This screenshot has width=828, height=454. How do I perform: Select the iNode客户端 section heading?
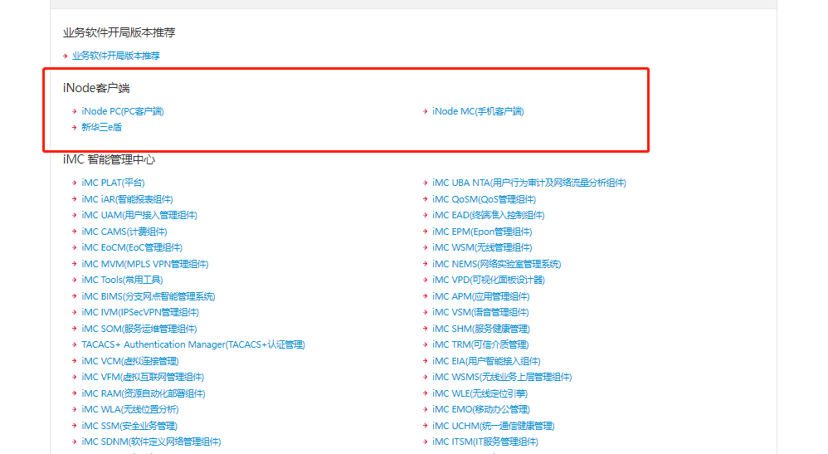click(x=96, y=88)
